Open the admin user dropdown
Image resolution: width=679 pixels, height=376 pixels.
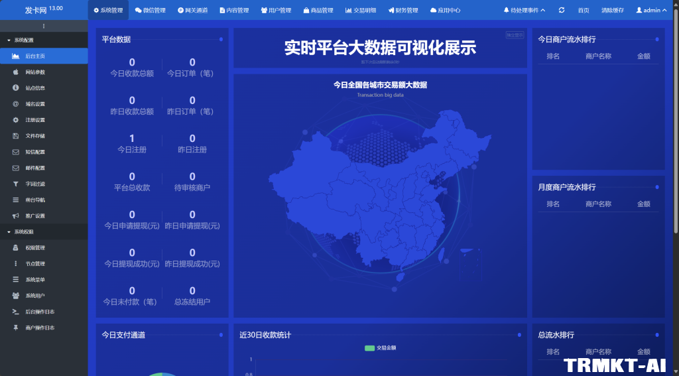(651, 10)
